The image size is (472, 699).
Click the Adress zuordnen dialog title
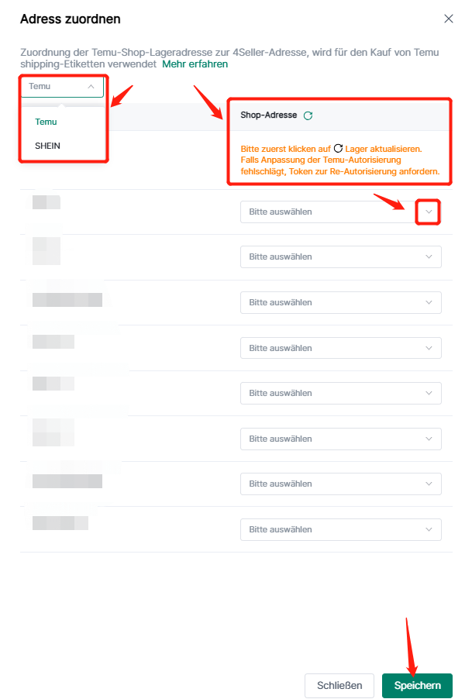[x=70, y=19]
